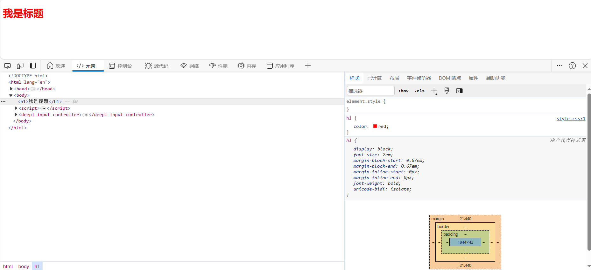Select body in the breadcrumb bar
The width and height of the screenshot is (591, 270).
click(x=24, y=266)
